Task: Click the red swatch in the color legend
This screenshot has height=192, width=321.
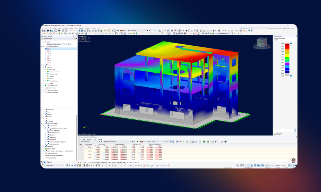Action: (x=287, y=47)
